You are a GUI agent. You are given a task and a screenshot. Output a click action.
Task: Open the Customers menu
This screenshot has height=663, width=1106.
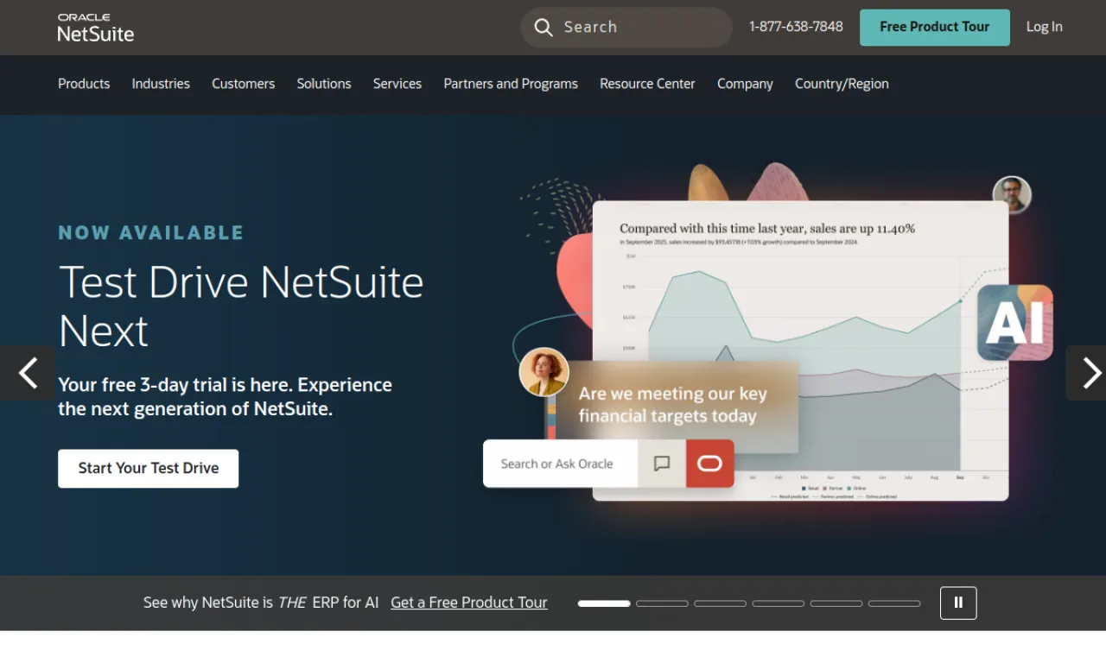tap(243, 84)
